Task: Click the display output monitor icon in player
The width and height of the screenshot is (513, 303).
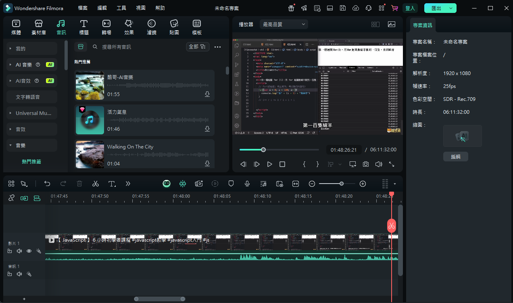Action: pos(353,164)
